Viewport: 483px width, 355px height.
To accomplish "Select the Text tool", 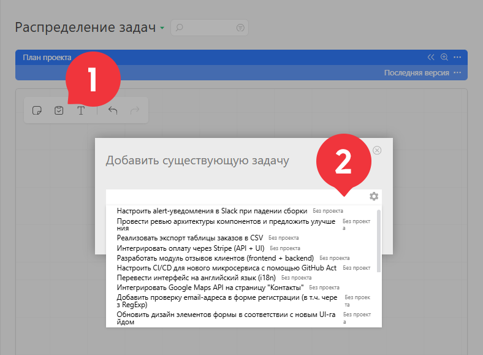I will 81,110.
